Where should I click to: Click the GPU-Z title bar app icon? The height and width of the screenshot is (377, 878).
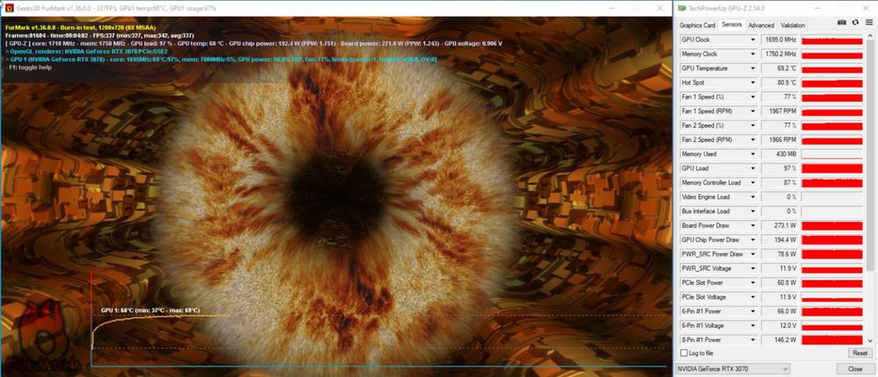tap(681, 9)
